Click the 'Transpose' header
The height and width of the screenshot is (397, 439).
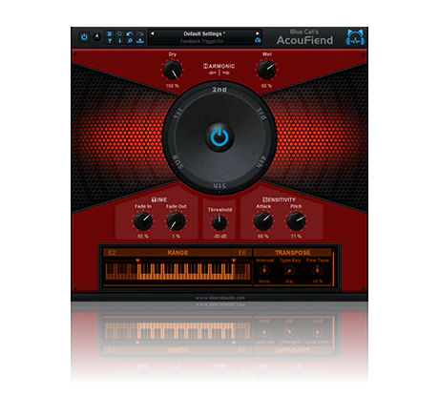(x=293, y=253)
